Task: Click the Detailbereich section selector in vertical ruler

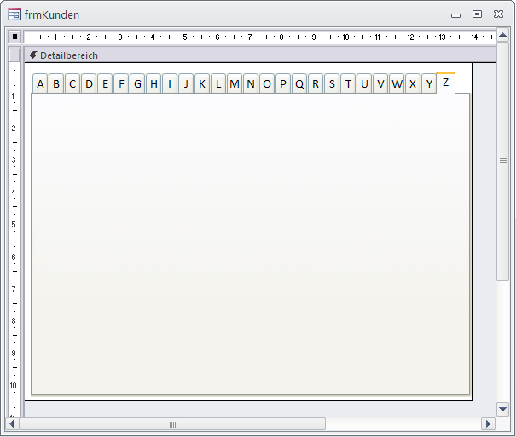Action: point(14,55)
